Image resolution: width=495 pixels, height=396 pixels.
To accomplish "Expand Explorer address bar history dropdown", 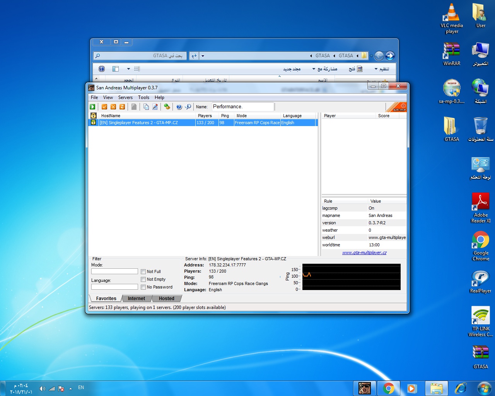I will [203, 56].
